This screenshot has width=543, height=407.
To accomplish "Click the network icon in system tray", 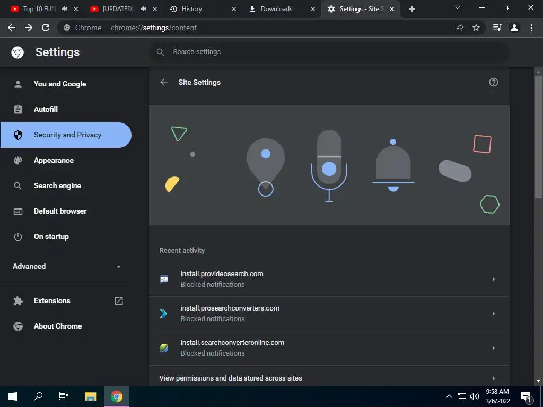I will [462, 396].
